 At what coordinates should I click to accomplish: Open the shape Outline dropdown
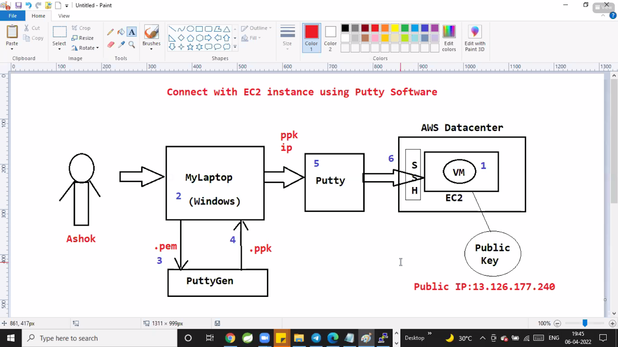pyautogui.click(x=256, y=28)
